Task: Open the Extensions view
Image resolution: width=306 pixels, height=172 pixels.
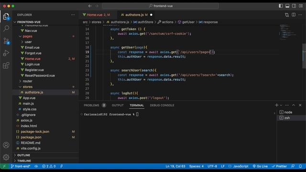Action: 6,65
